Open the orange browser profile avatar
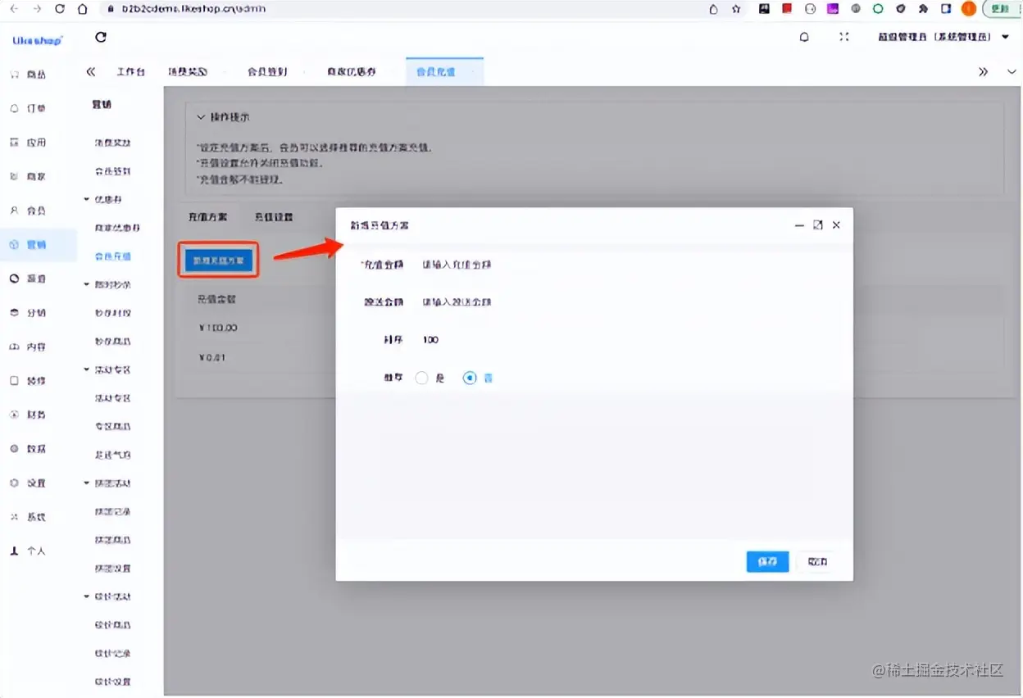Screen dimensions: 1023x698 pyautogui.click(x=969, y=8)
